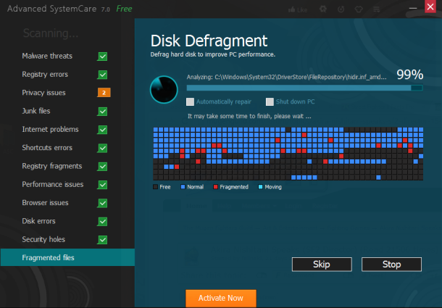
Task: Click the Free legend color swatch
Action: 155,187
